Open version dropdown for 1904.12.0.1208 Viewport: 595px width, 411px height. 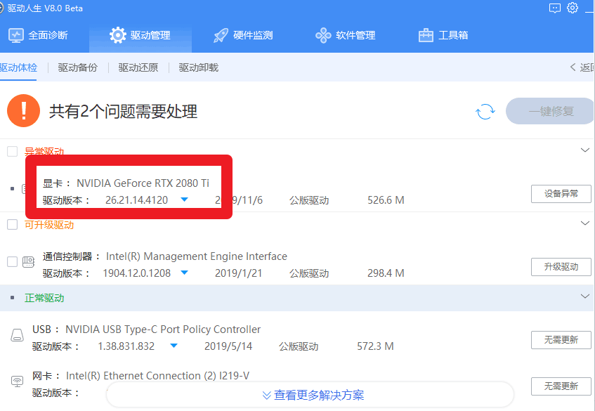point(185,273)
